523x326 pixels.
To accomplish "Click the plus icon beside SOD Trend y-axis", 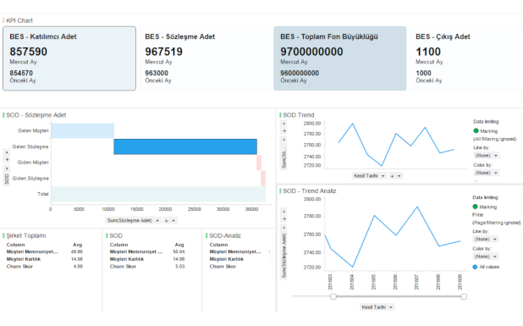I will 284,131.
